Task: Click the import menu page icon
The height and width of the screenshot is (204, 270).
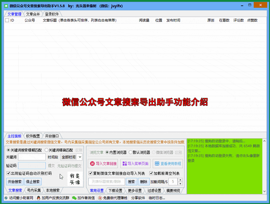Action: point(124,164)
